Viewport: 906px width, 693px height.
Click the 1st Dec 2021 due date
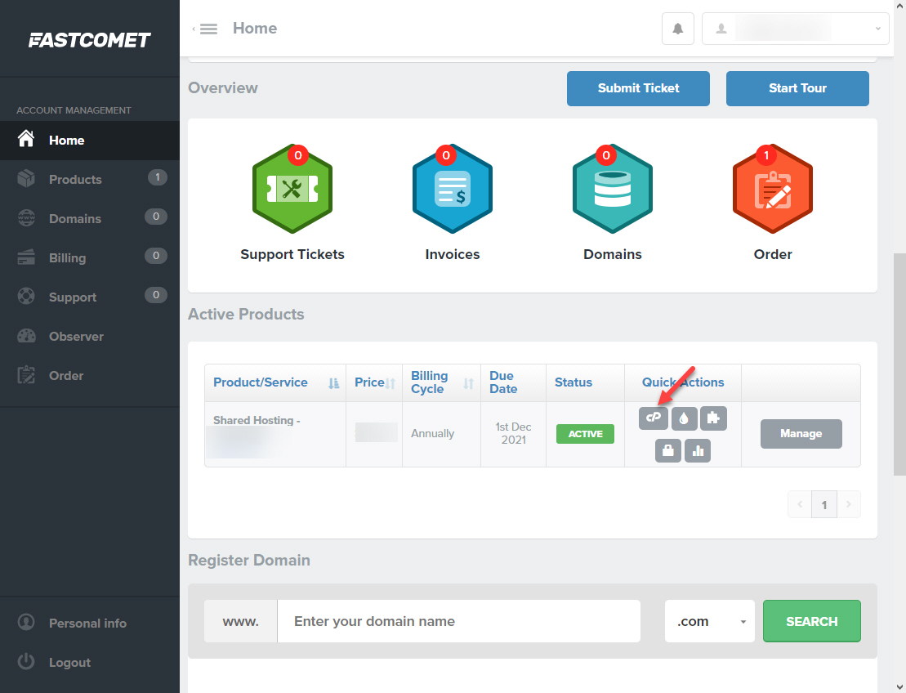click(513, 433)
